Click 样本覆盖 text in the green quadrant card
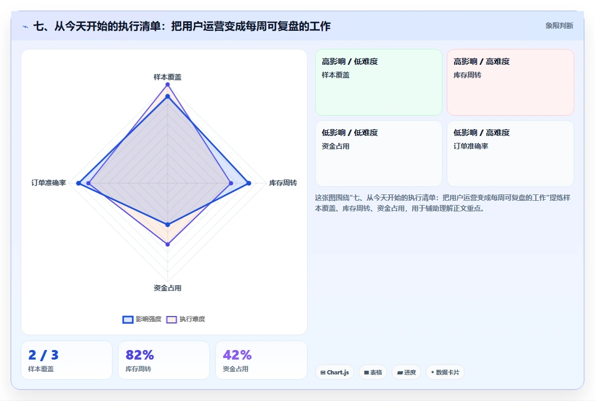The image size is (595, 401). point(335,75)
